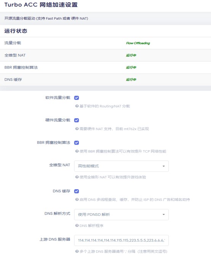The width and height of the screenshot is (211, 262).
Task: Click help icon beside 需要硬件 NAT 支持
Action: pos(77,129)
